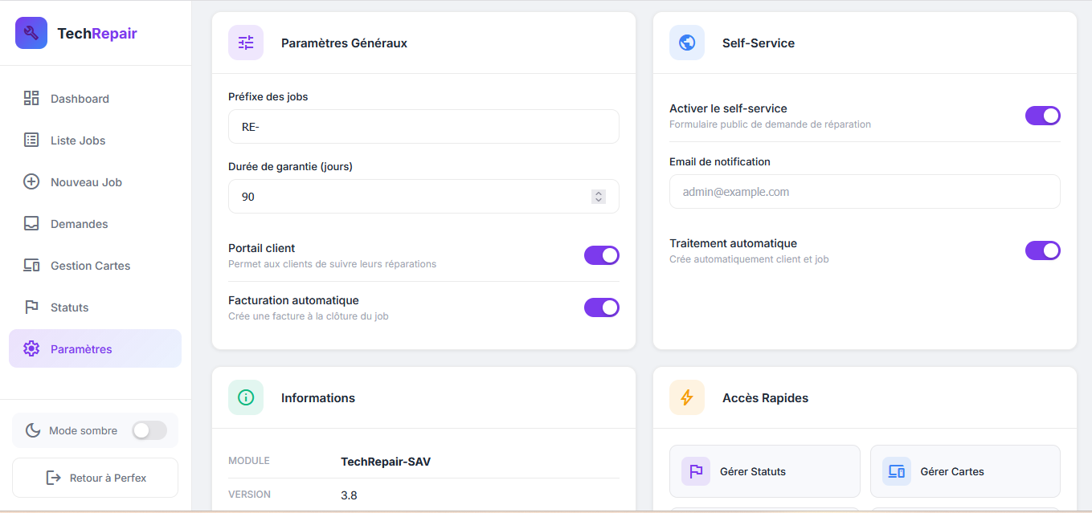Open the Demandes inbox icon
Screen dimensions: 1092x513
coord(31,224)
